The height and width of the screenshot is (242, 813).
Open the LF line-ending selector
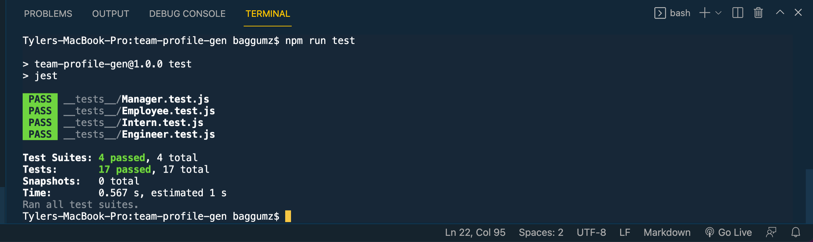[x=625, y=232]
